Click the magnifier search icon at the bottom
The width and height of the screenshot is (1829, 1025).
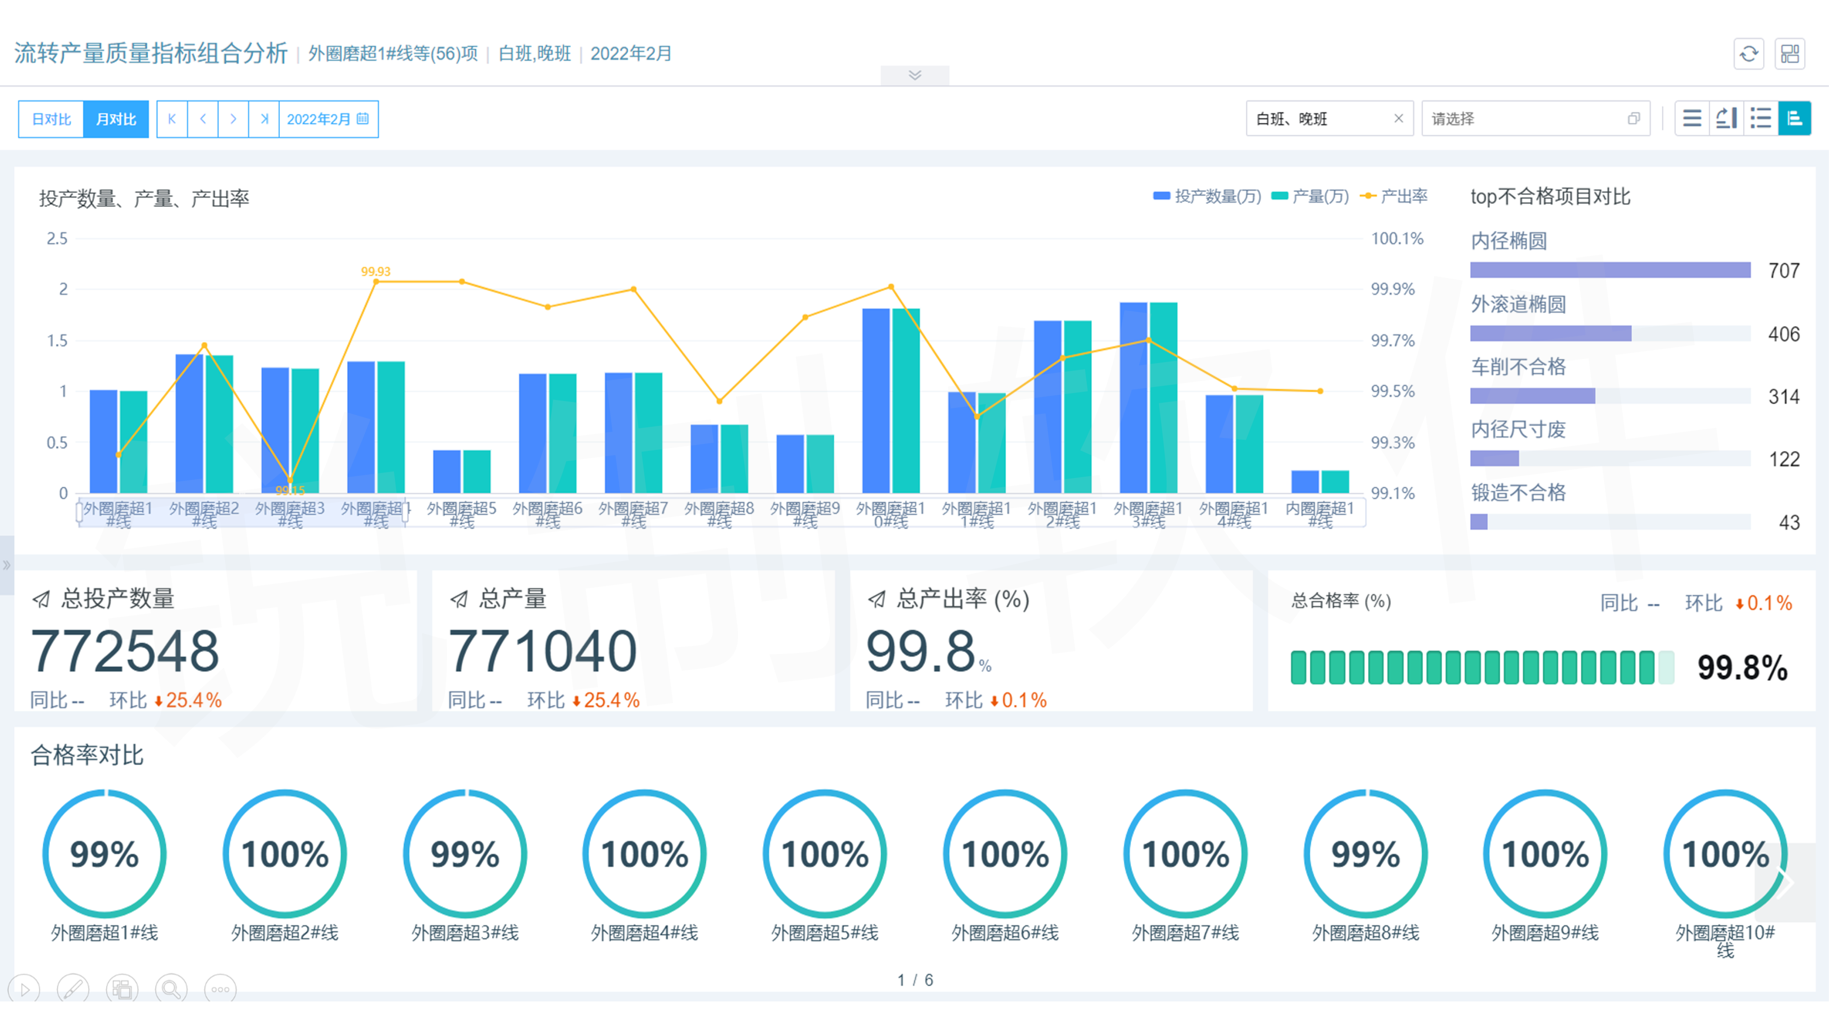(171, 989)
